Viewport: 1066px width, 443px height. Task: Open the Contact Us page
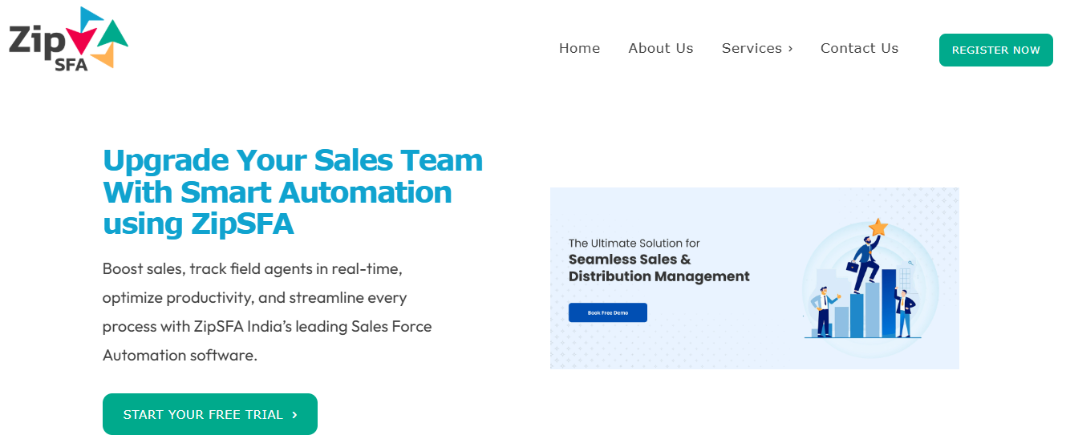click(859, 48)
